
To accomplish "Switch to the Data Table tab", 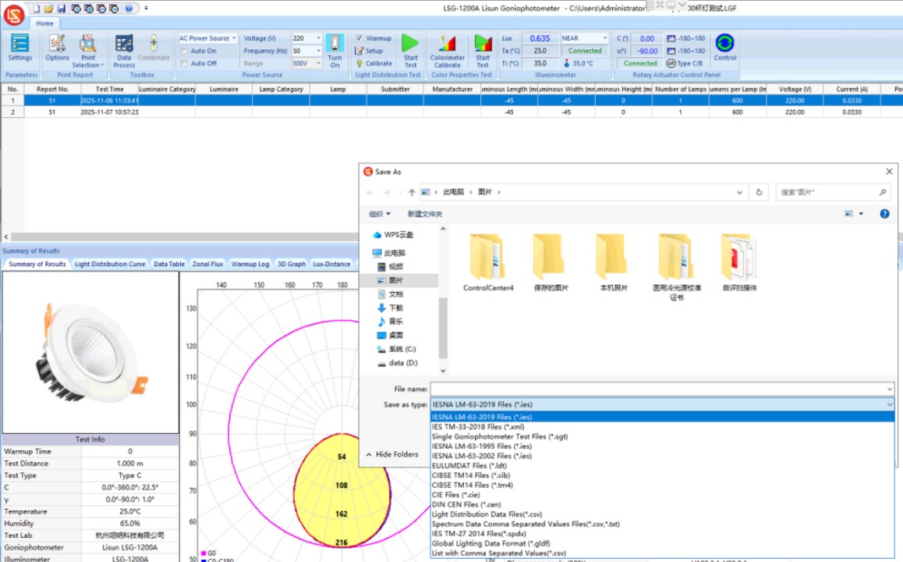I will tap(168, 264).
